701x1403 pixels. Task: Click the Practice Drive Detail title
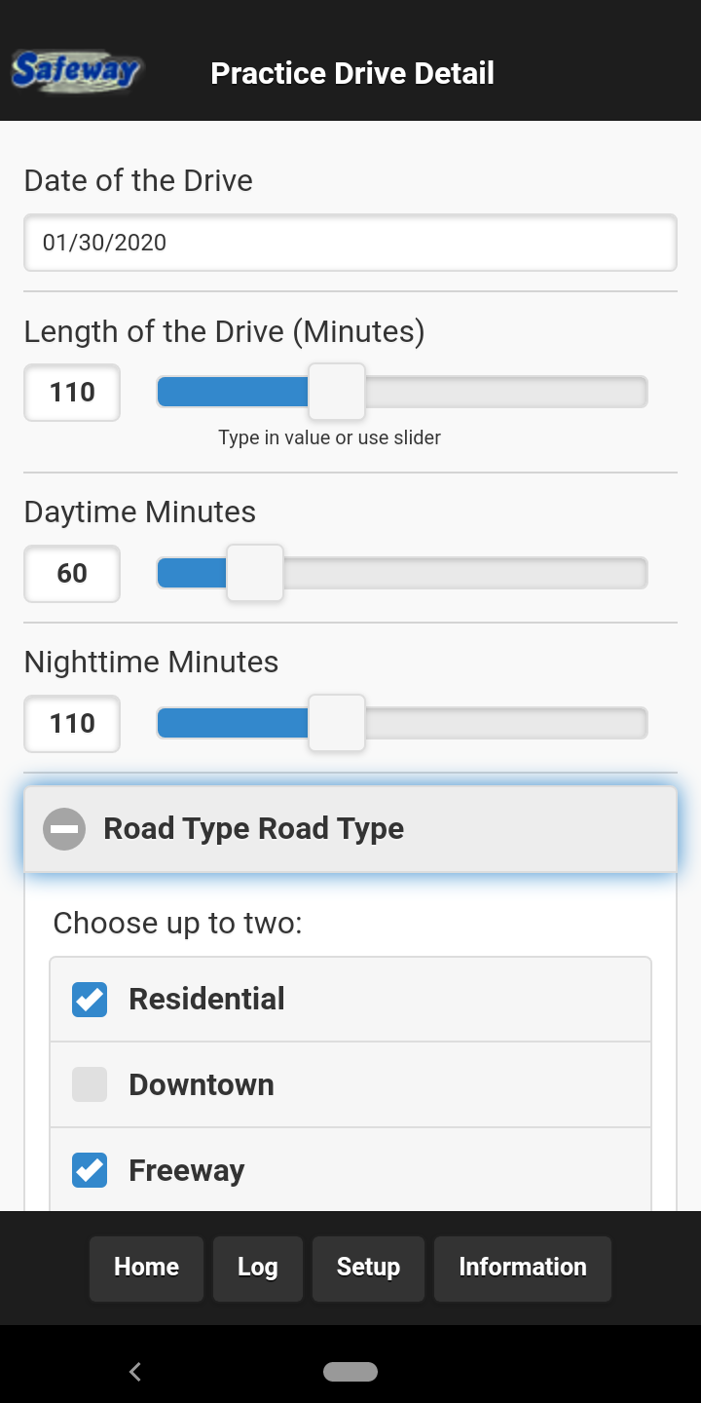[352, 73]
